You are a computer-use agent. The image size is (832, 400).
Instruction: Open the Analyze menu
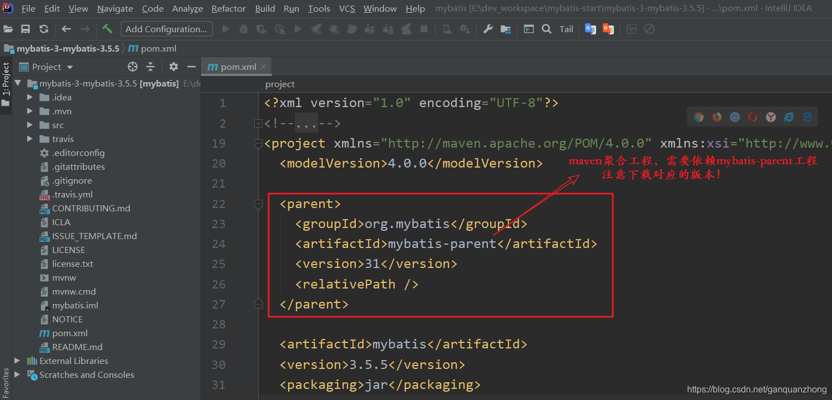[188, 8]
